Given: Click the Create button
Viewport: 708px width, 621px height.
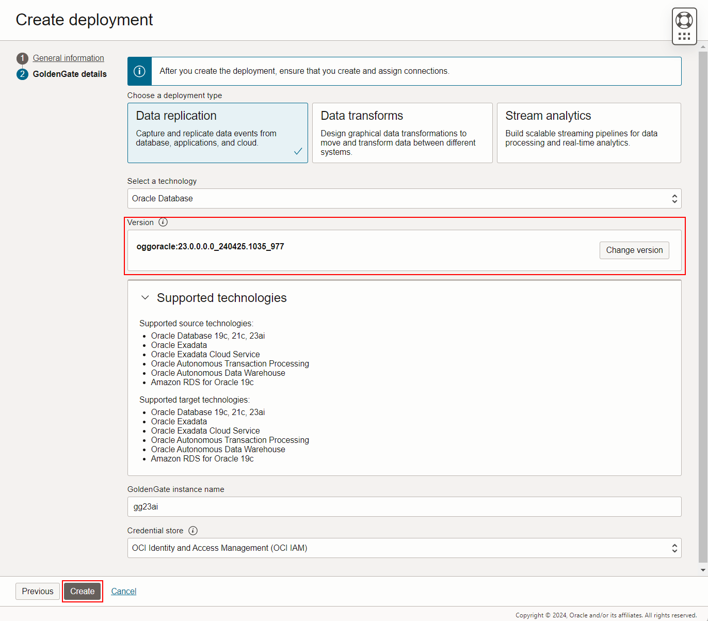Looking at the screenshot, I should (82, 591).
